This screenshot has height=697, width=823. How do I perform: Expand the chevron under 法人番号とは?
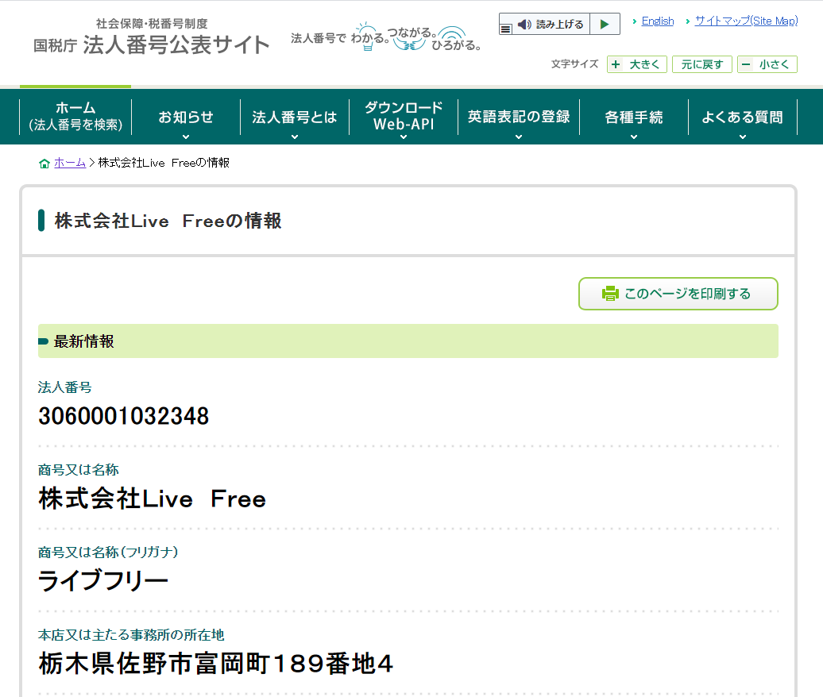(295, 137)
